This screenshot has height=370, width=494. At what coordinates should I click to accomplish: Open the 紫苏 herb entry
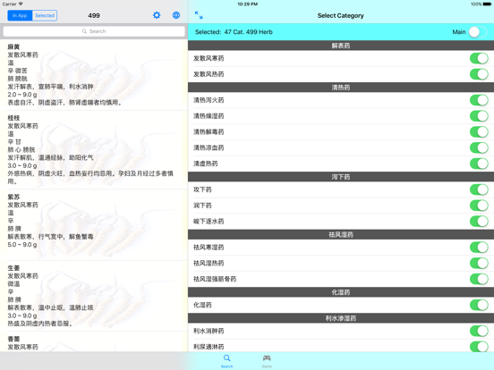click(x=94, y=224)
